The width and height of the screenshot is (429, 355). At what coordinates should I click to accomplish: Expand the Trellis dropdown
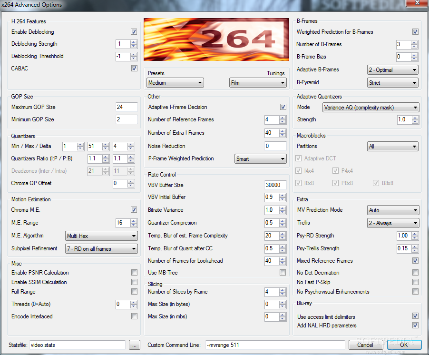[x=393, y=223]
